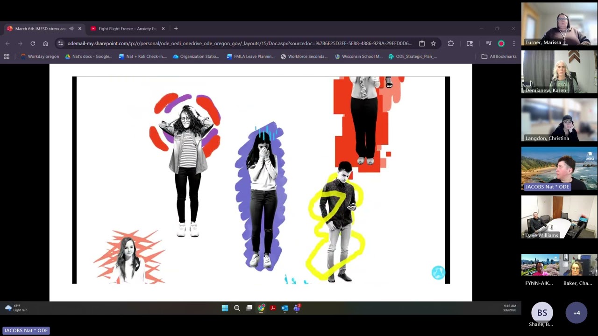Select JACOBS Nat * ODE video tile

click(559, 168)
